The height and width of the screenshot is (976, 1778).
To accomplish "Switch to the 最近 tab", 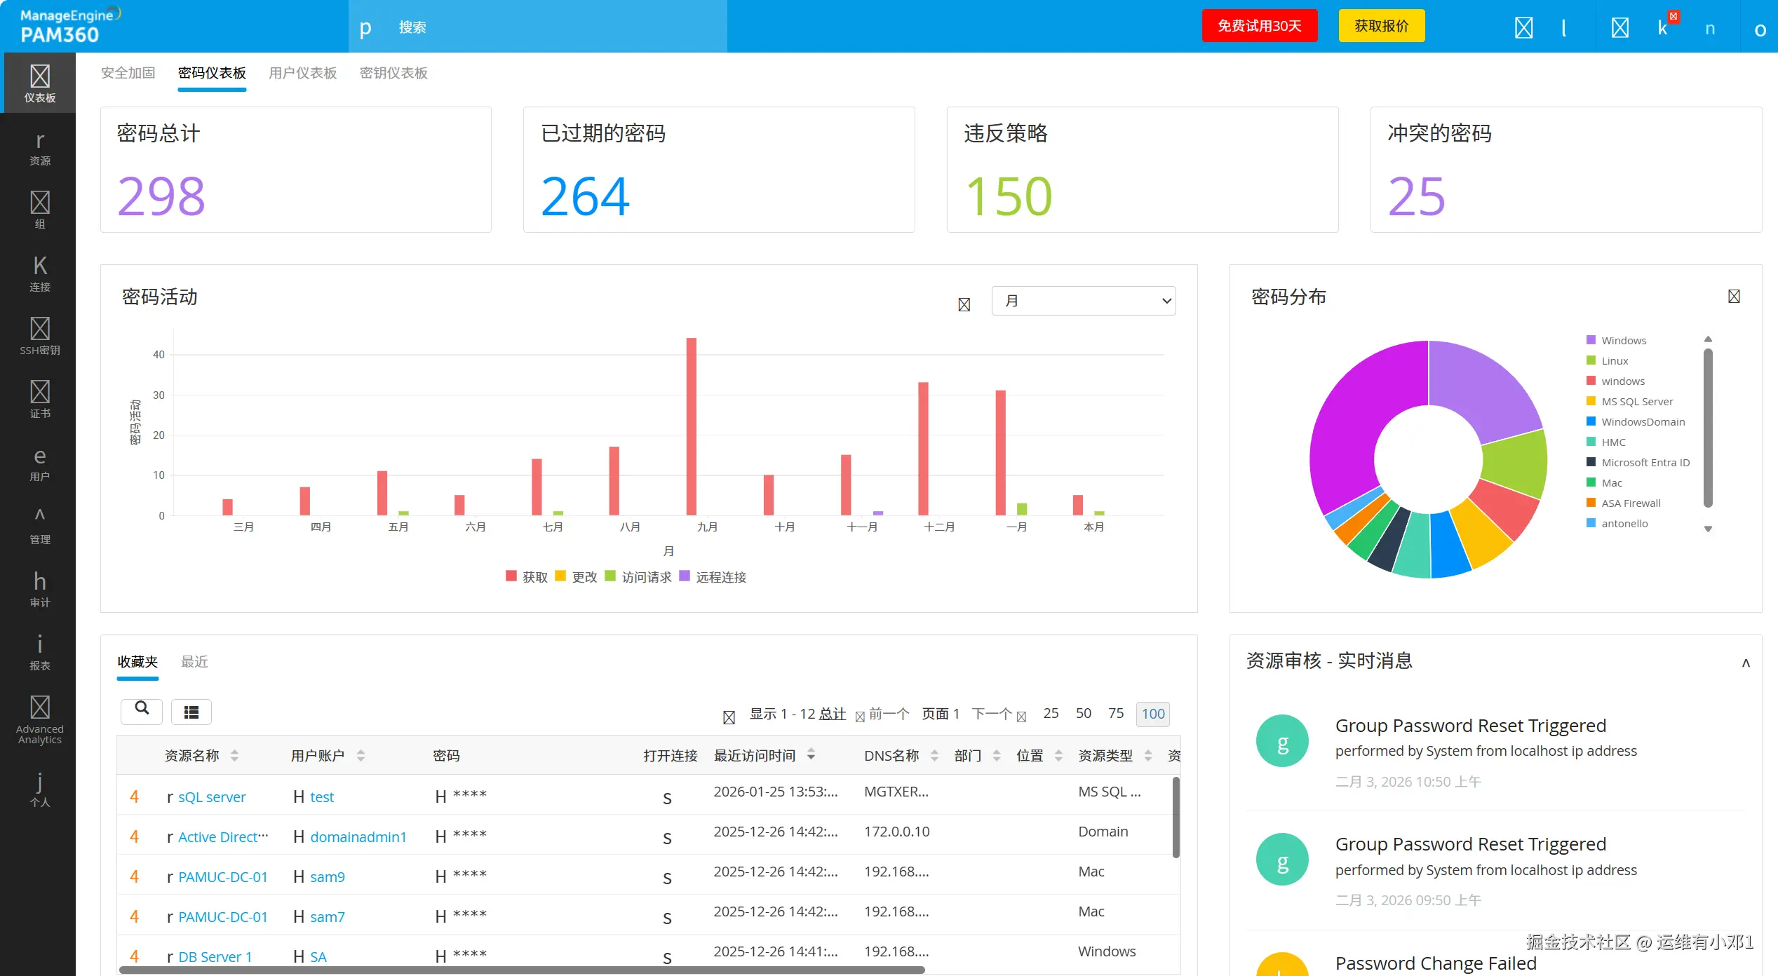I will [x=194, y=661].
